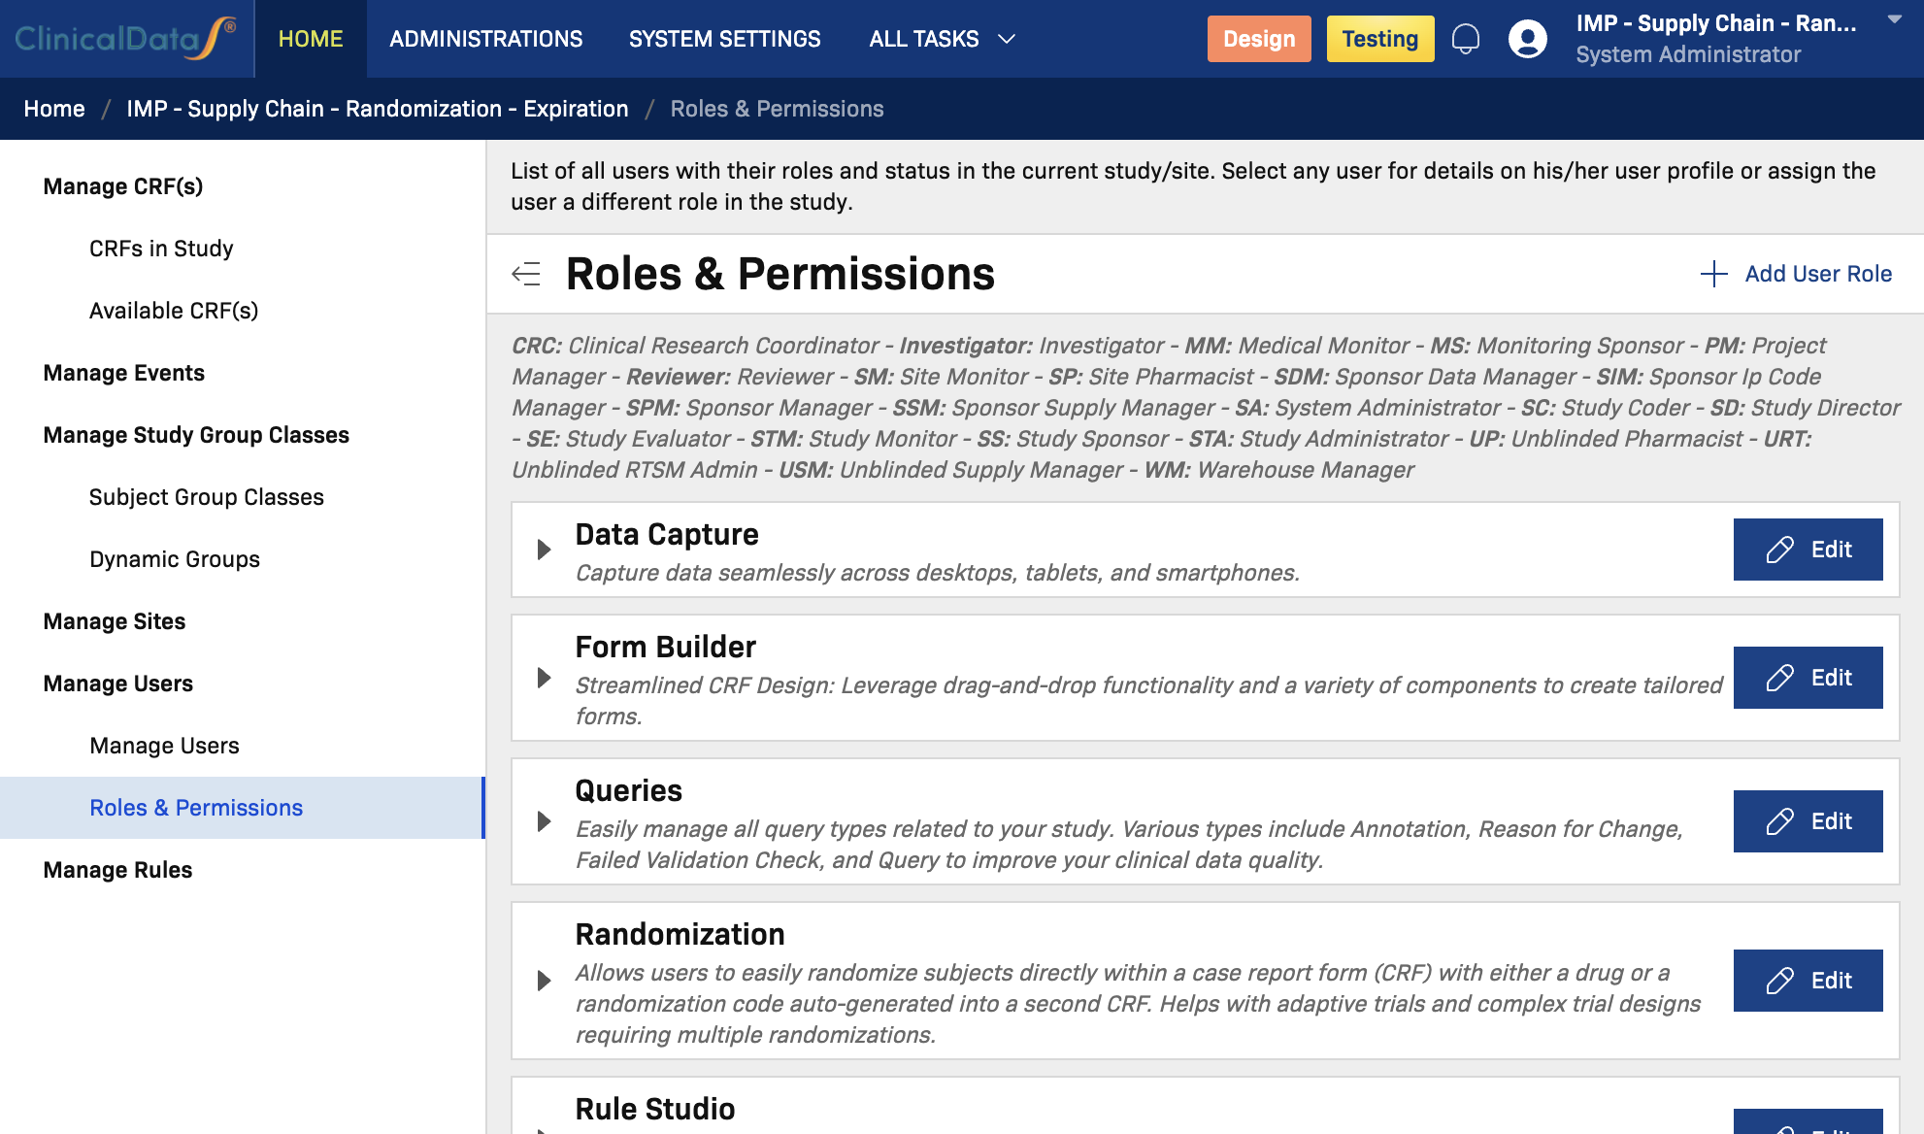Click the ClinicalData logo
The height and width of the screenshot is (1134, 1924).
click(x=124, y=37)
